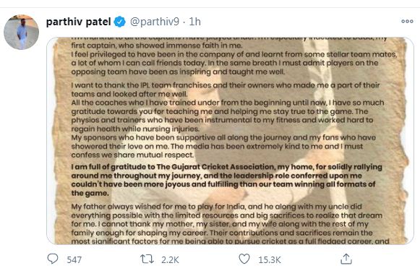Open the three-dot more options menu
The image size is (420, 271).
(407, 21)
